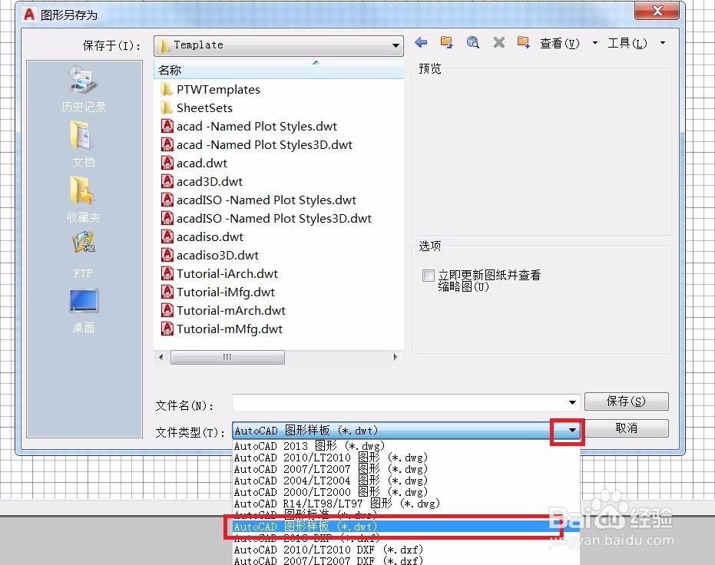Select the SheetSets folder
This screenshot has width=715, height=565.
click(197, 108)
